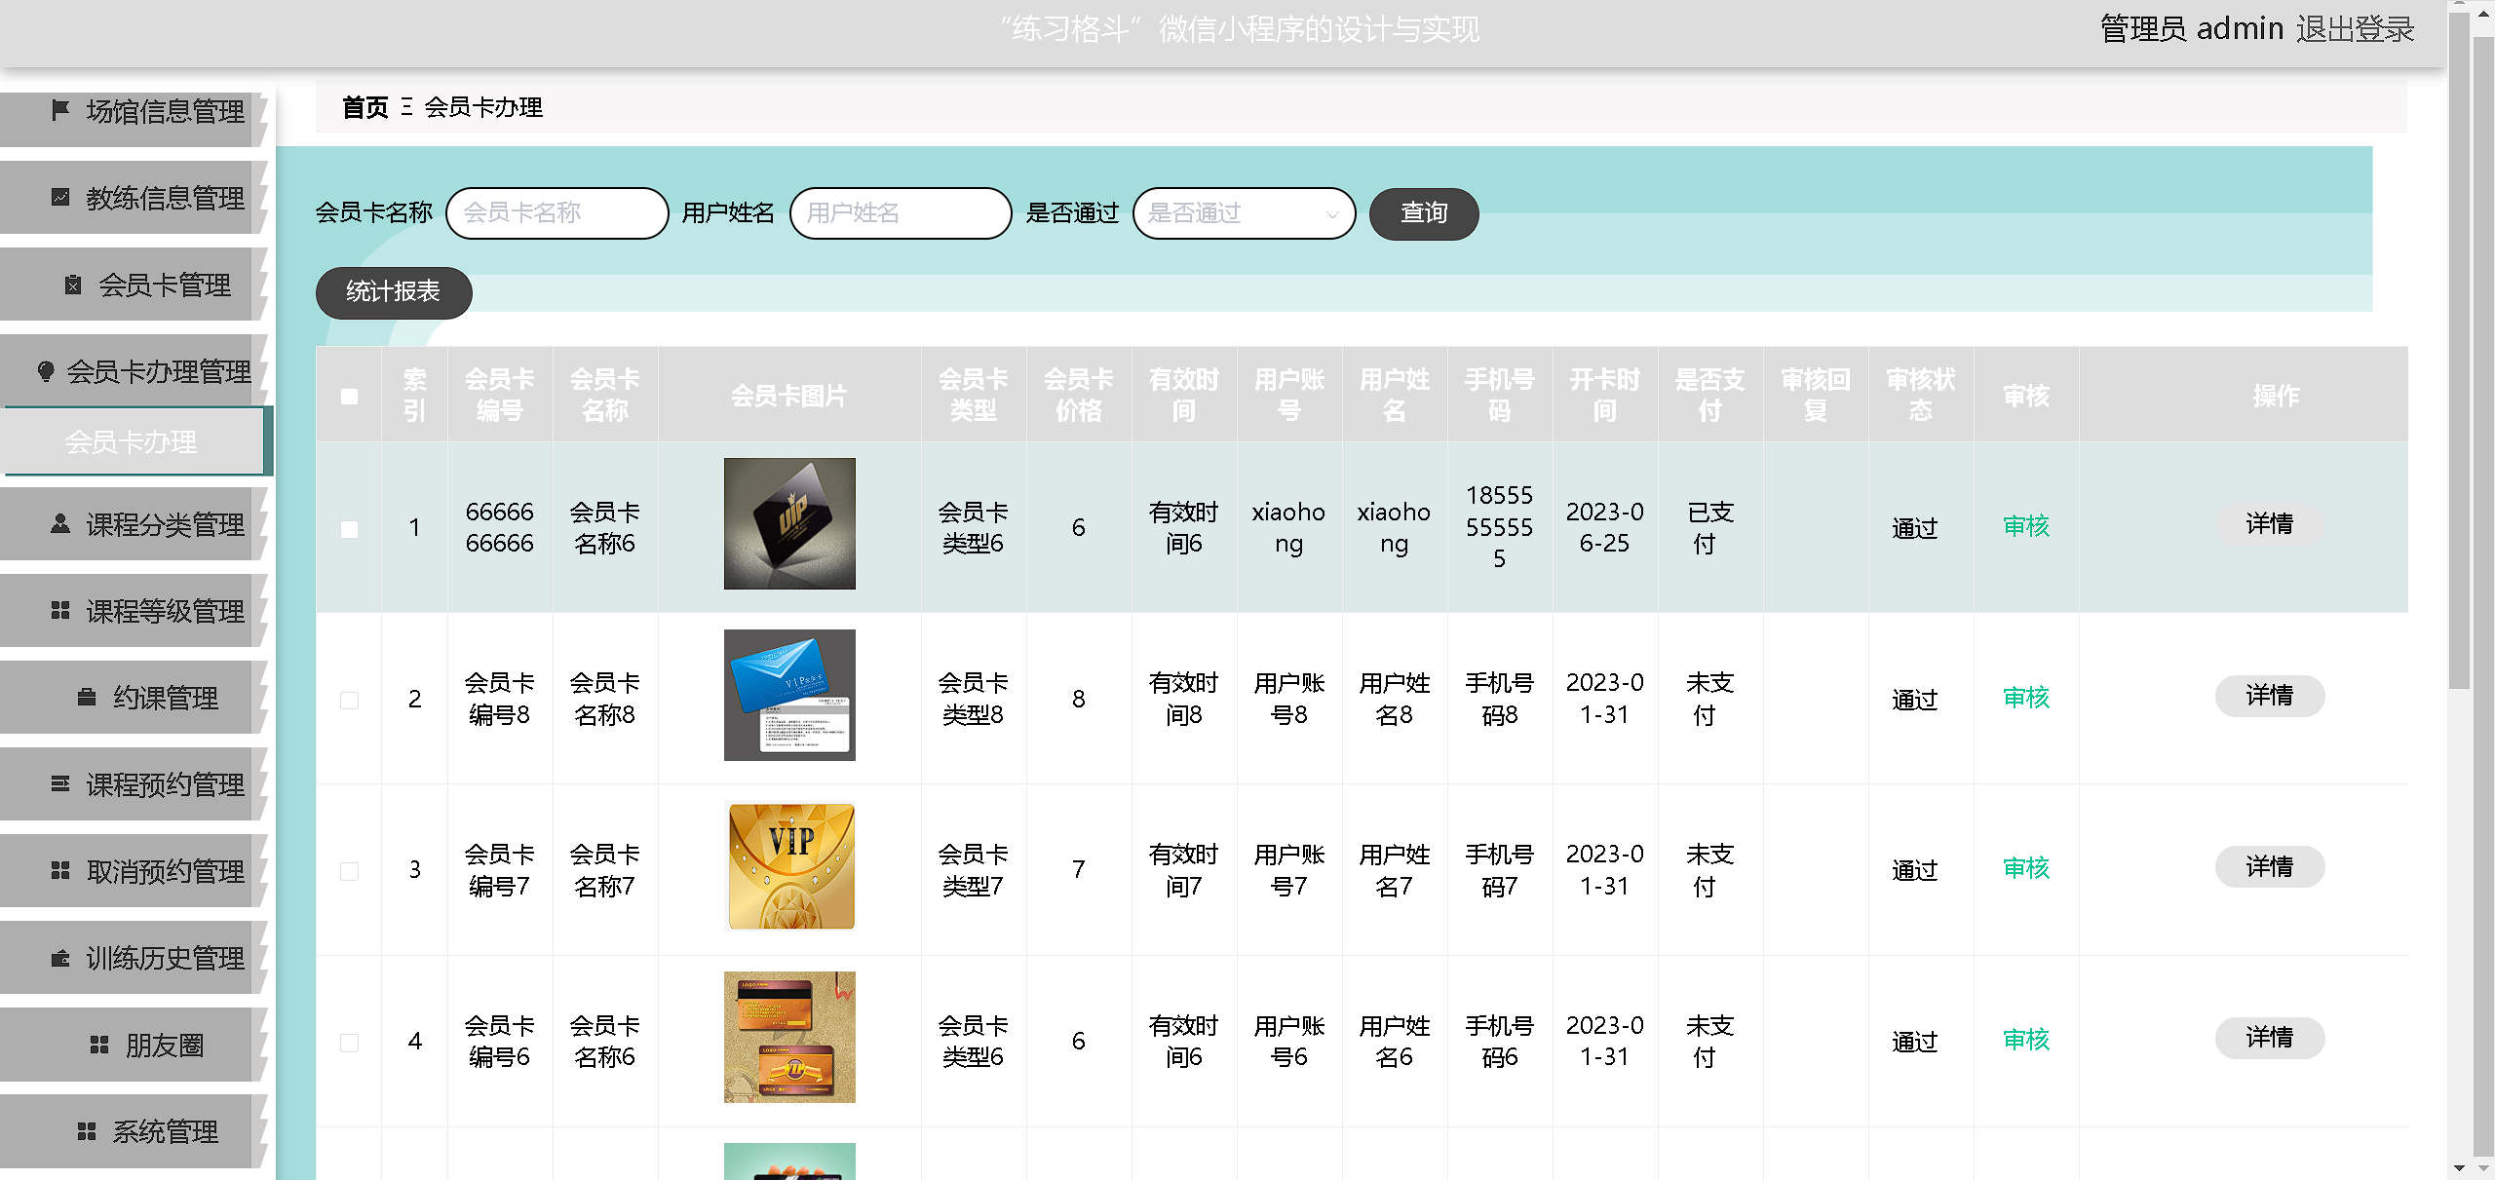Image resolution: width=2495 pixels, height=1180 pixels.
Task: Click the 开卡时间 column header
Action: (1605, 396)
